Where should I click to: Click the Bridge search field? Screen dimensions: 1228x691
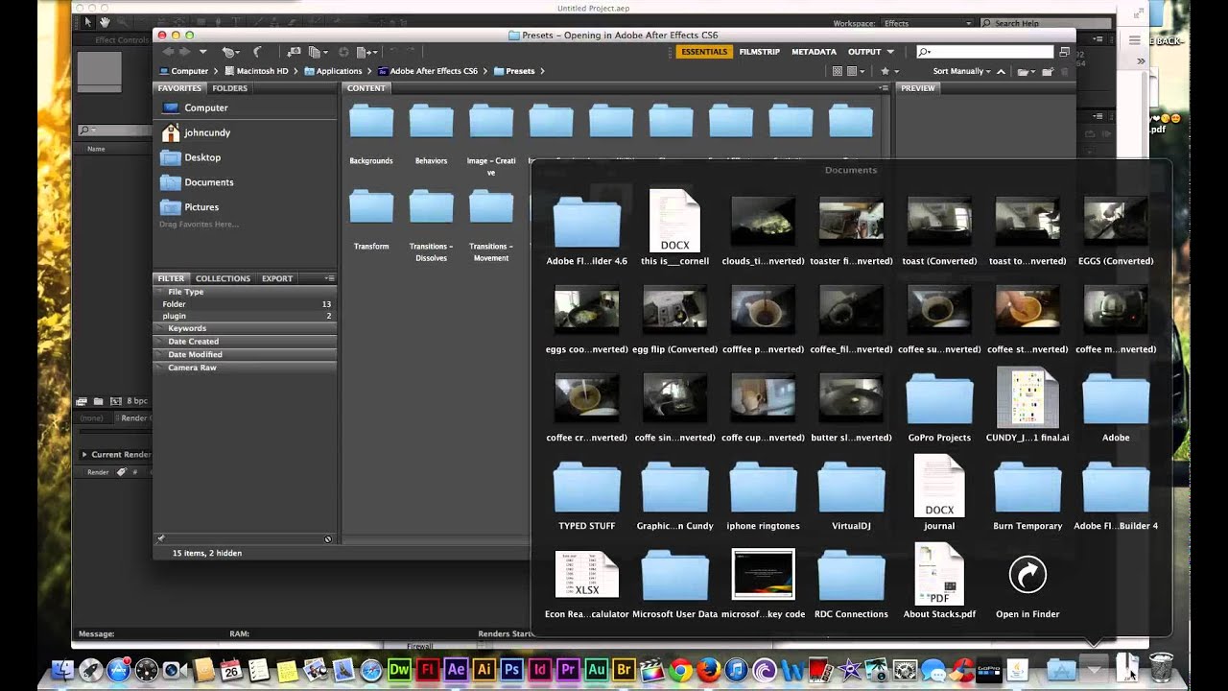click(984, 52)
